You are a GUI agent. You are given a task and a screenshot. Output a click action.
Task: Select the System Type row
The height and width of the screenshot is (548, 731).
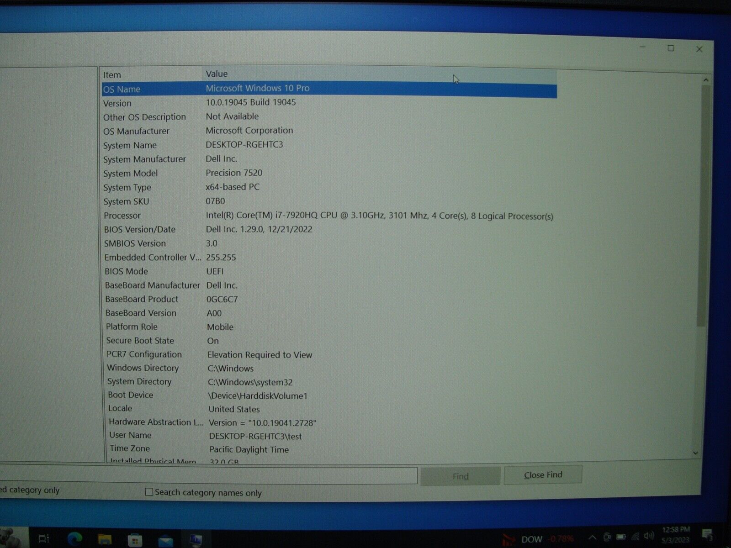pos(329,187)
